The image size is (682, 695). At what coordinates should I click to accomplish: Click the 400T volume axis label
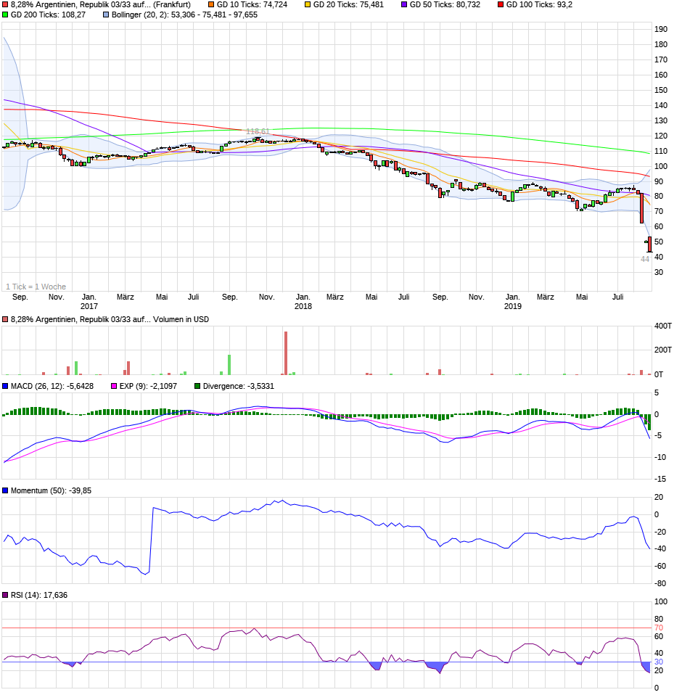point(663,326)
